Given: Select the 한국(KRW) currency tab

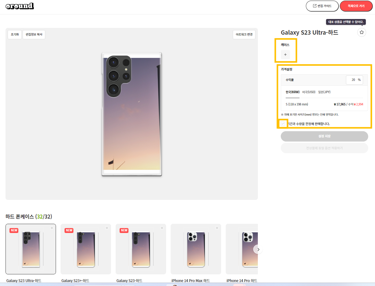Looking at the screenshot, I should pyautogui.click(x=292, y=92).
